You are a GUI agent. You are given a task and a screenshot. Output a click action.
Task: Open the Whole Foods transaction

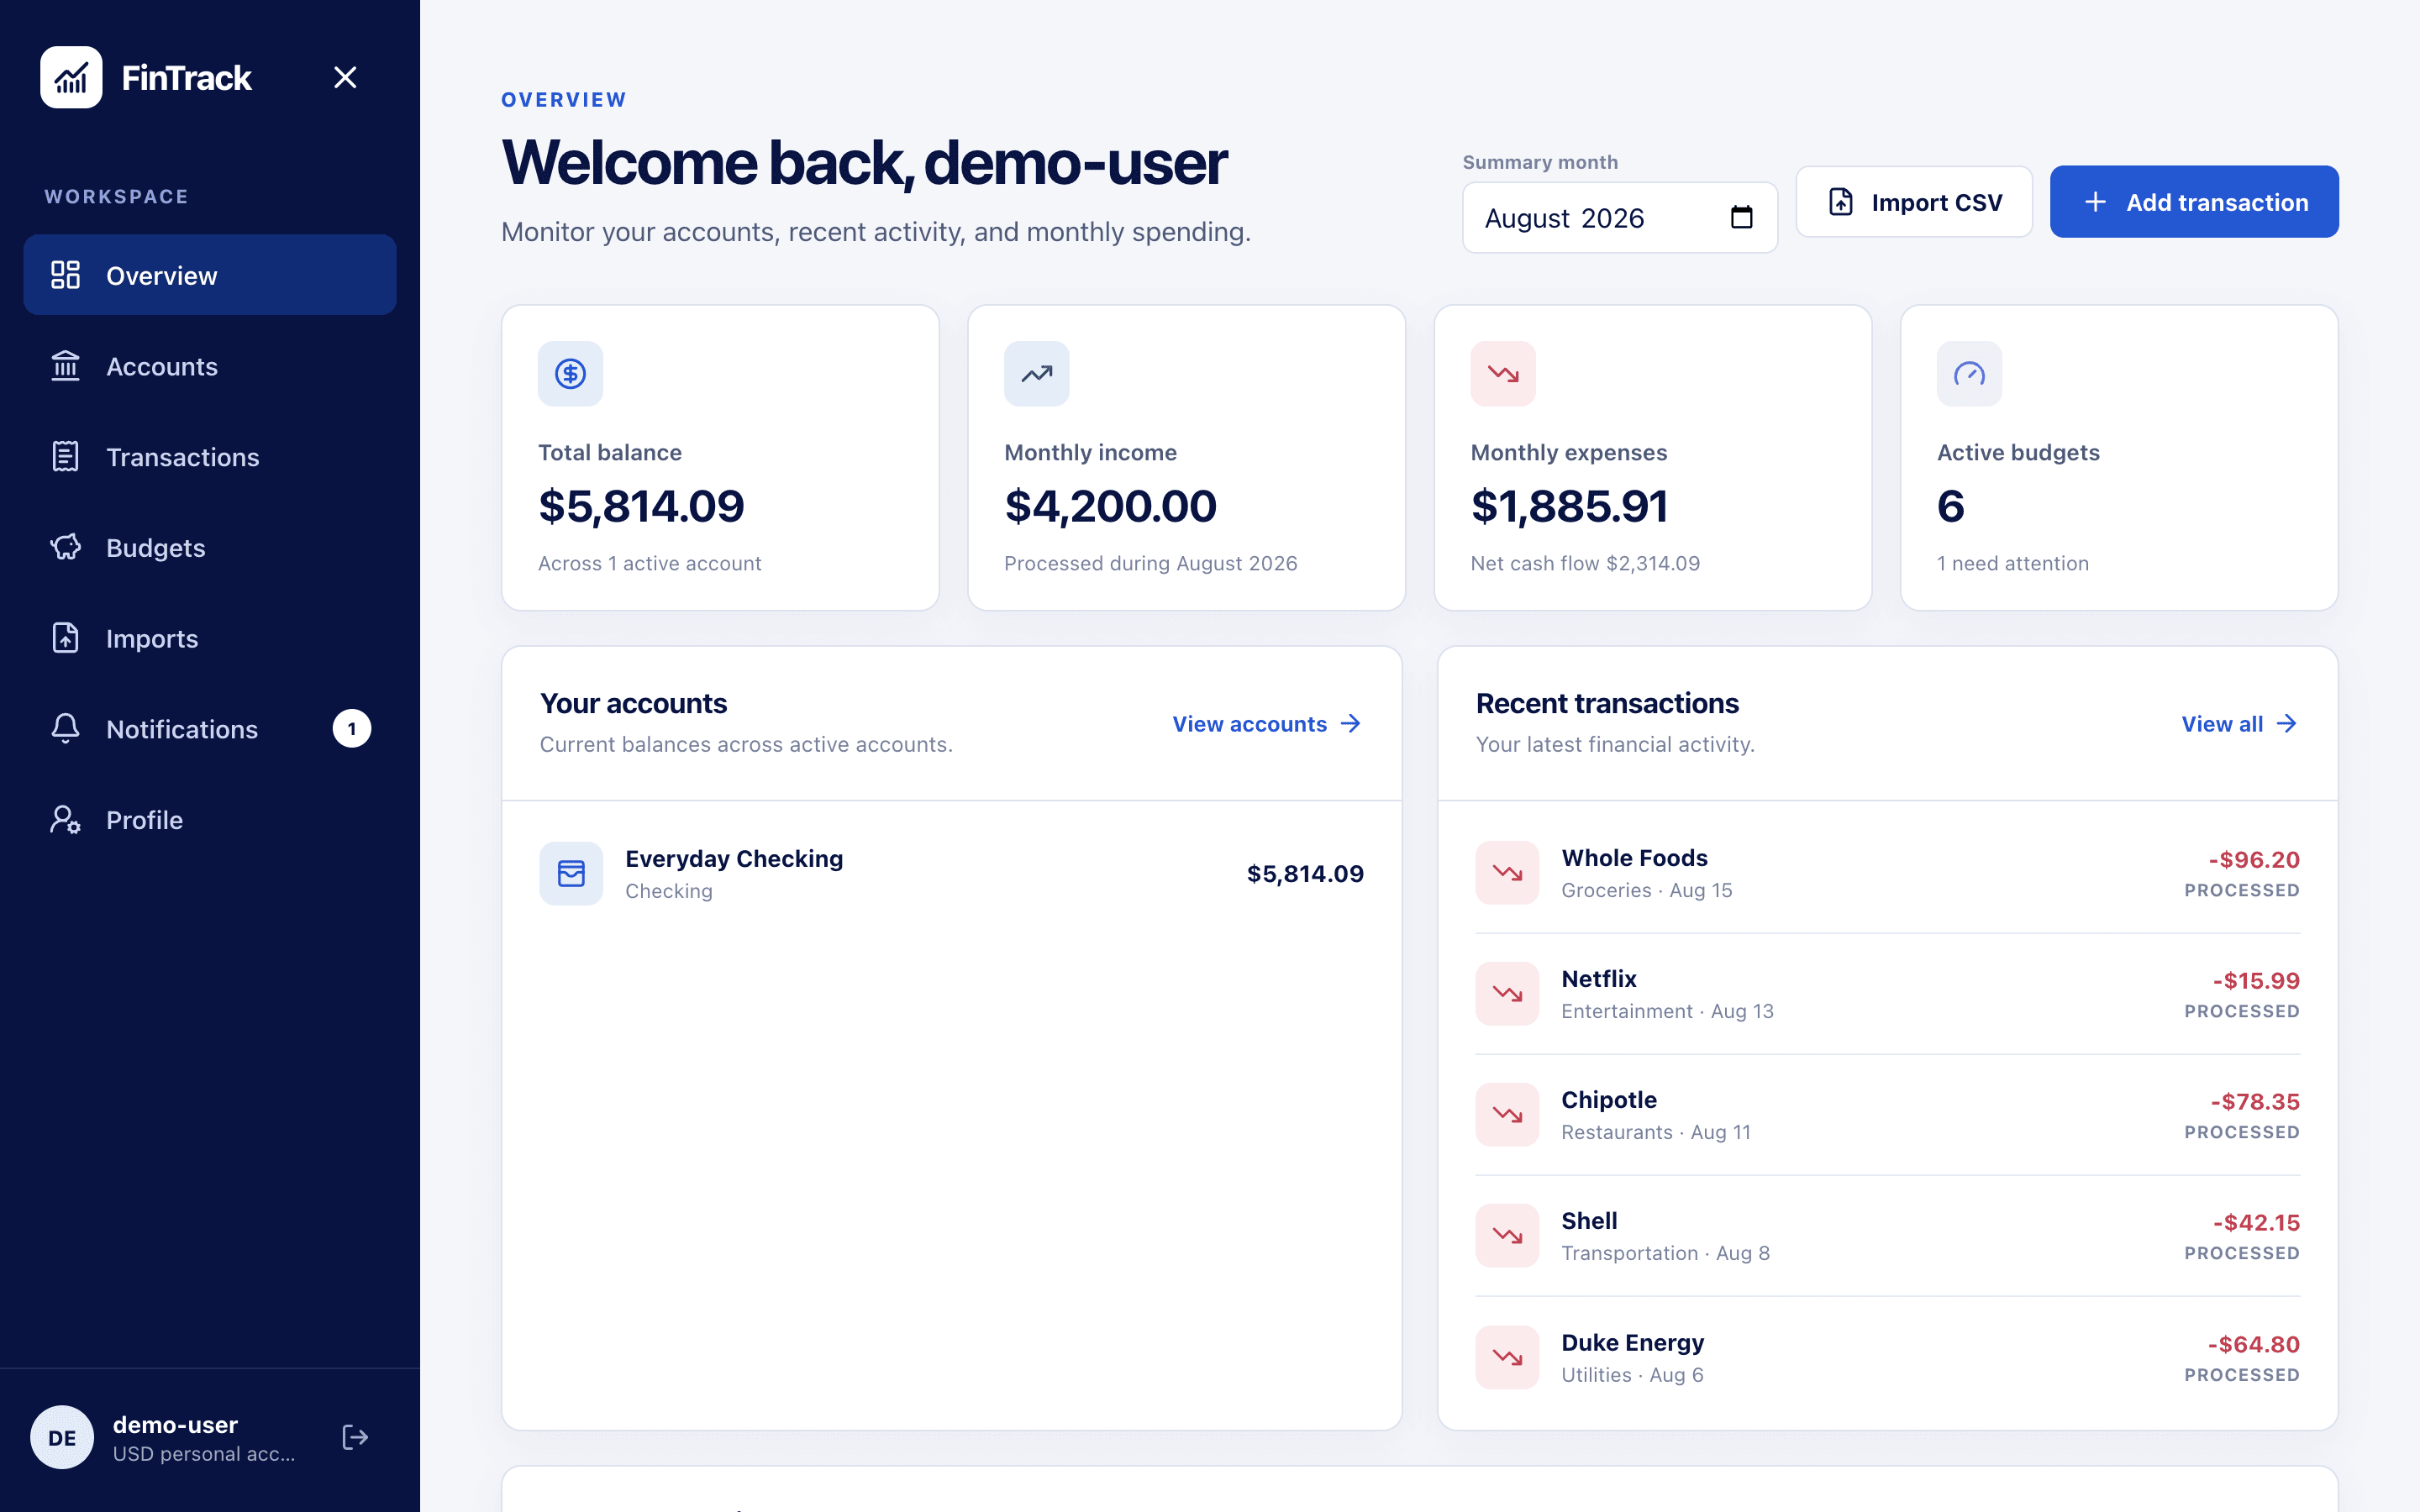[x=1887, y=872]
